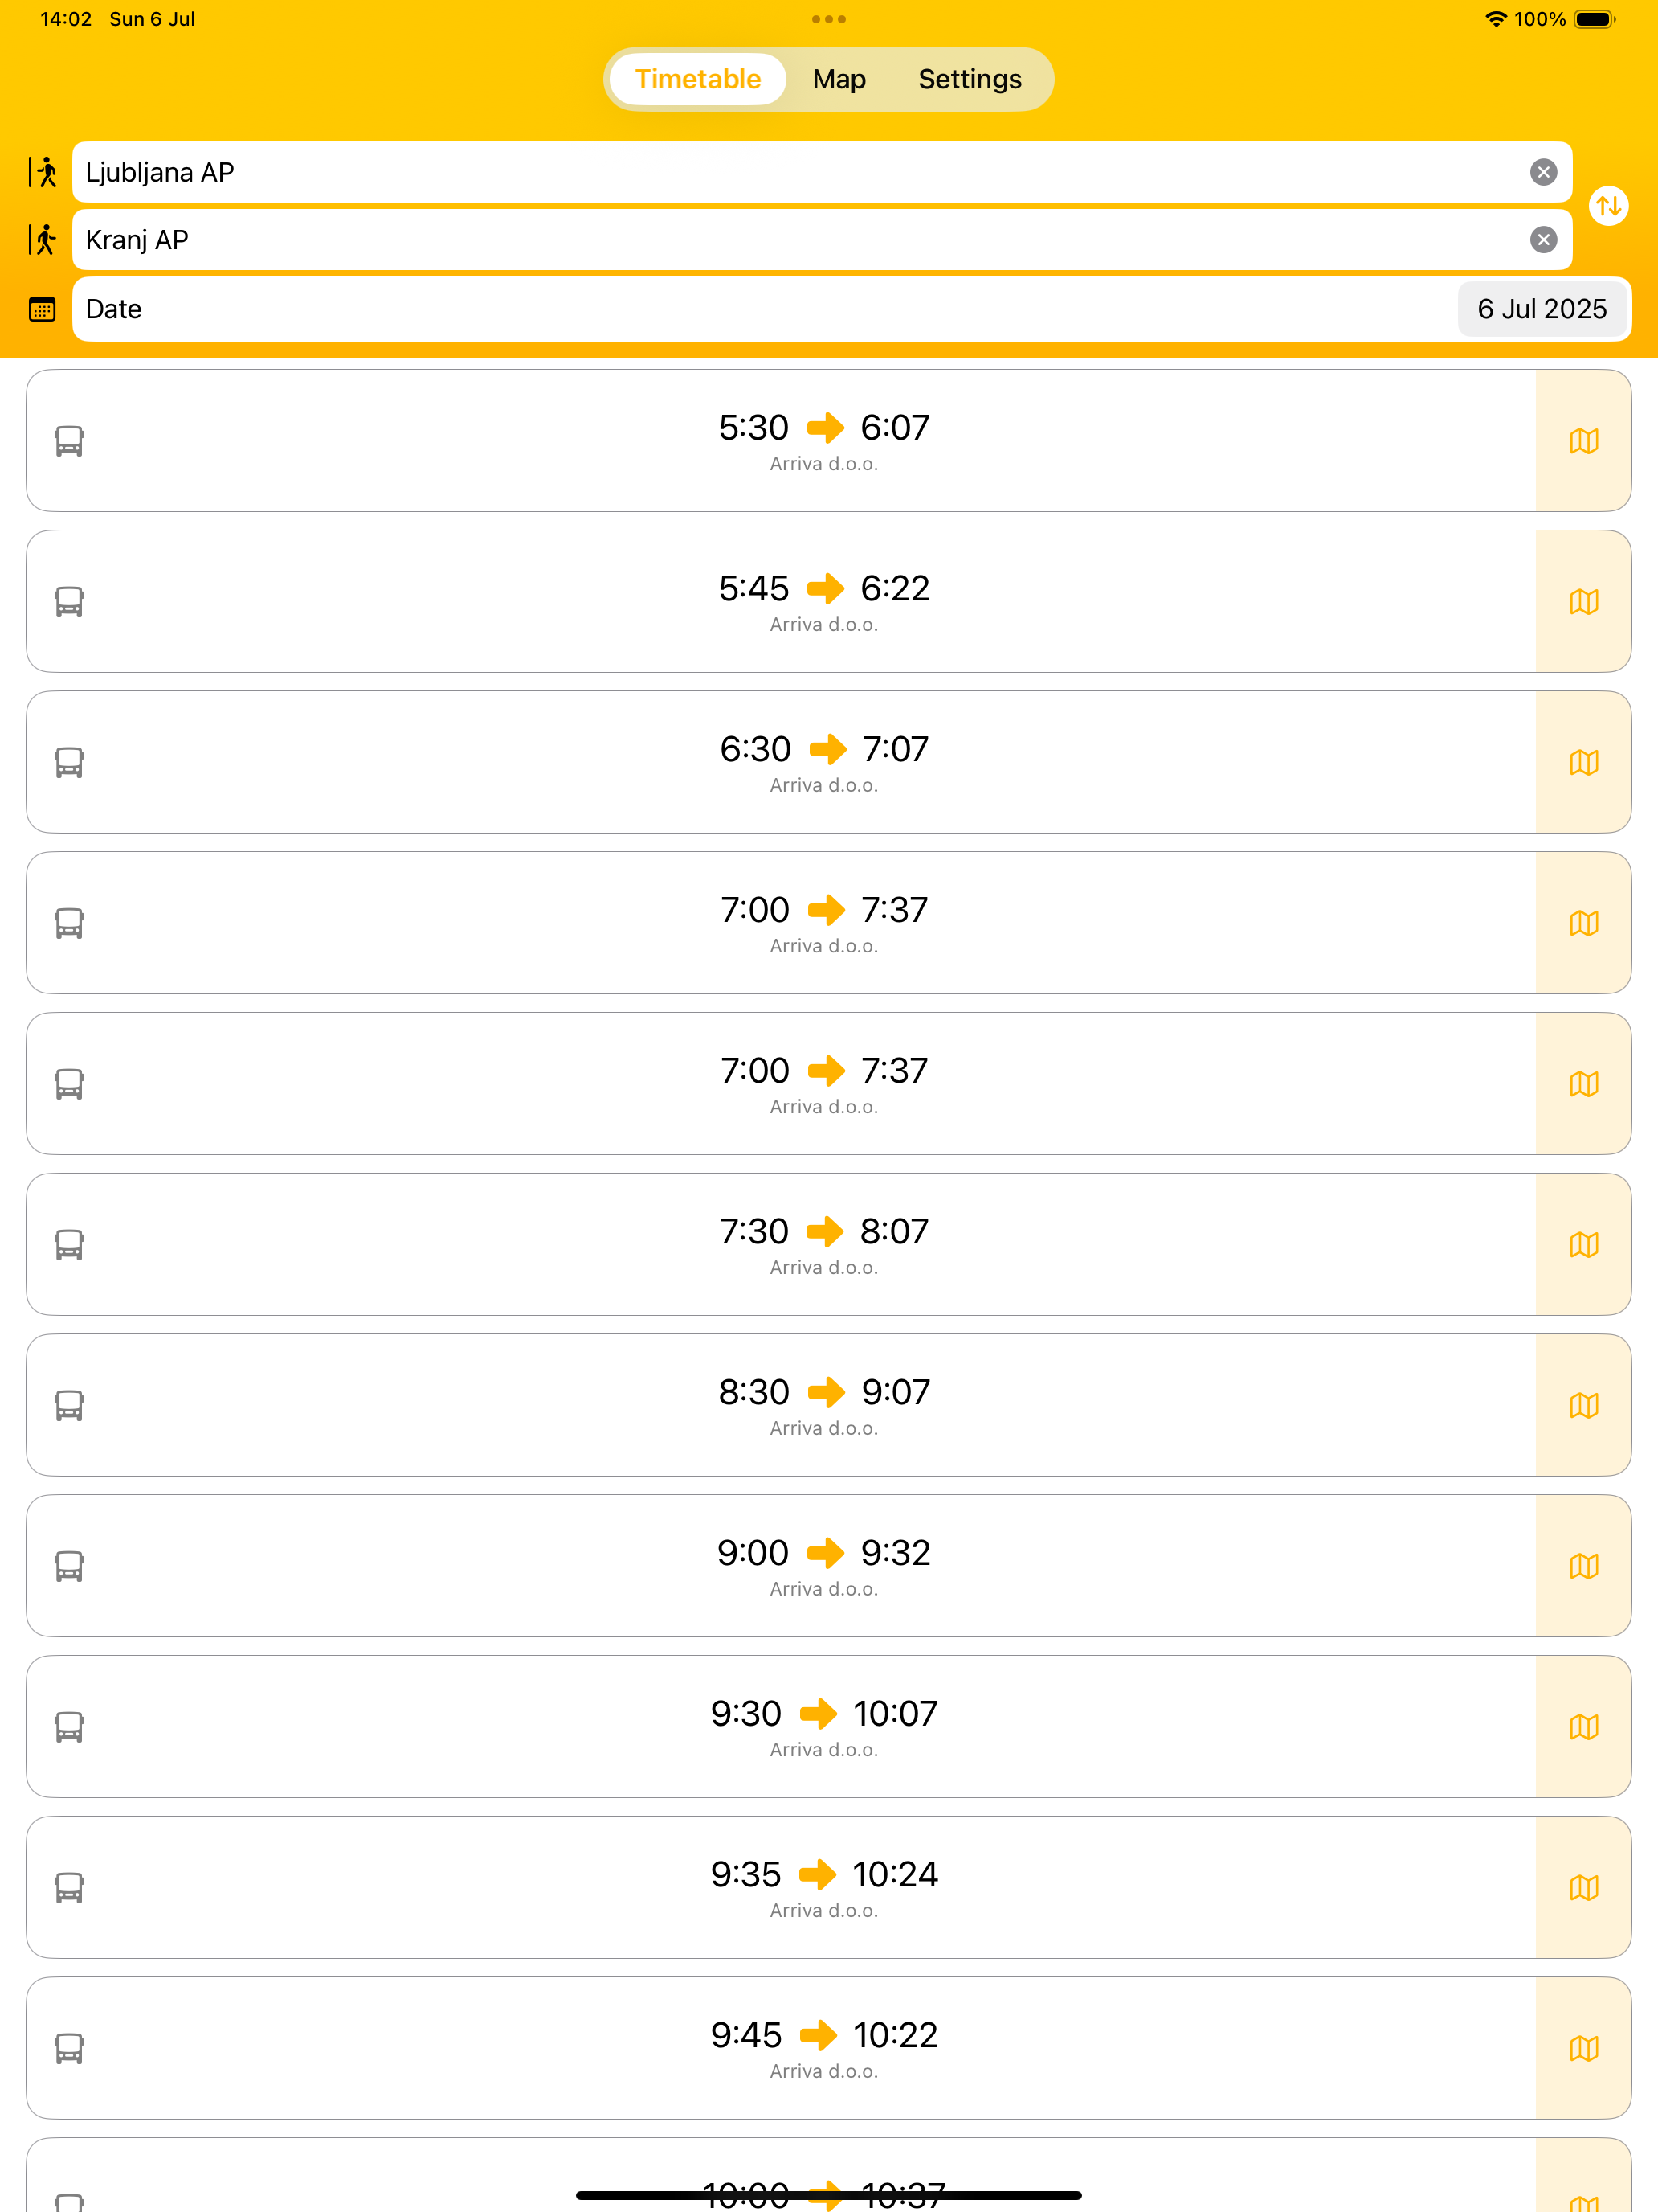Open map for the 5:30 departure
Image resolution: width=1658 pixels, height=2212 pixels.
tap(1583, 441)
